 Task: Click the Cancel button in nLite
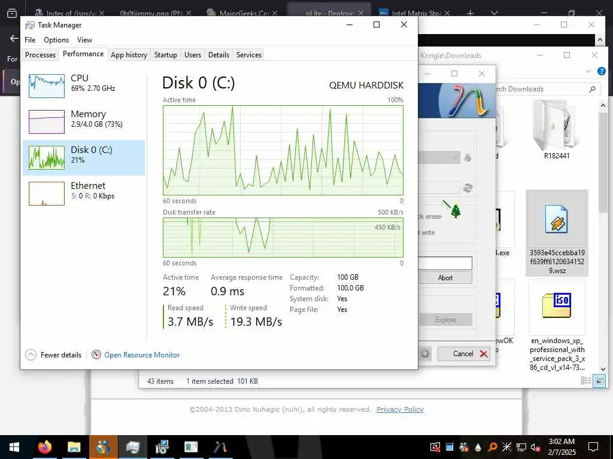point(464,354)
